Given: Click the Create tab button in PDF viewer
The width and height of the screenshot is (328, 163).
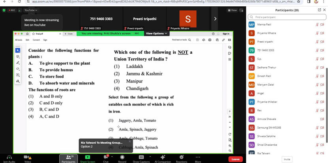Looking at the screenshot, I should click(69, 34).
